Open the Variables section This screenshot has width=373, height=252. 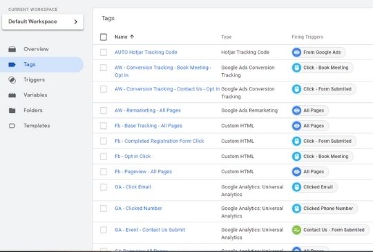tap(41, 95)
